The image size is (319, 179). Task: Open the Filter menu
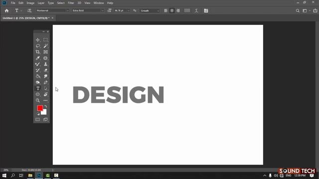[71, 3]
